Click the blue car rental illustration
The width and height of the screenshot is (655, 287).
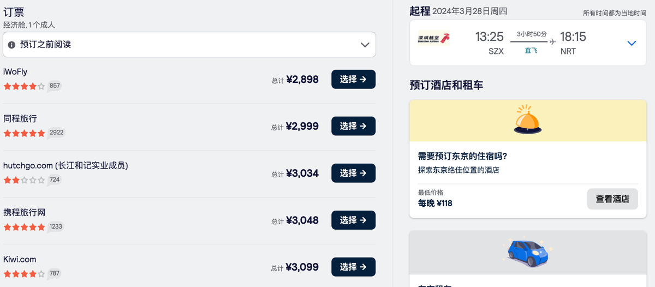(x=528, y=252)
